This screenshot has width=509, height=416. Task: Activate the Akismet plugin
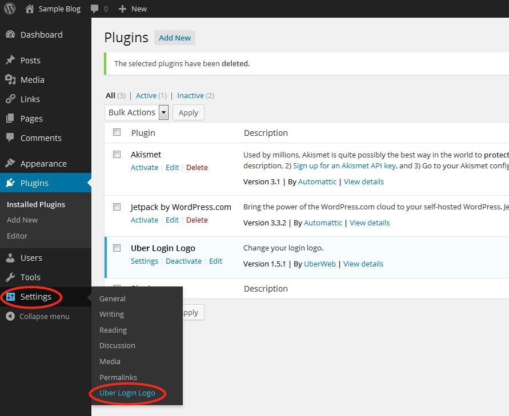coord(144,167)
